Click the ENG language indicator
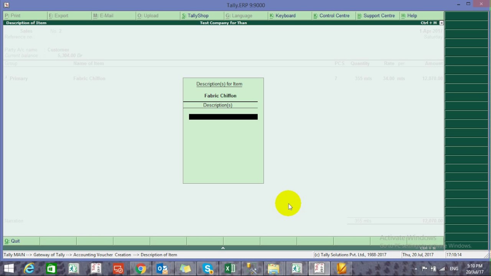The width and height of the screenshot is (491, 276). 454,269
